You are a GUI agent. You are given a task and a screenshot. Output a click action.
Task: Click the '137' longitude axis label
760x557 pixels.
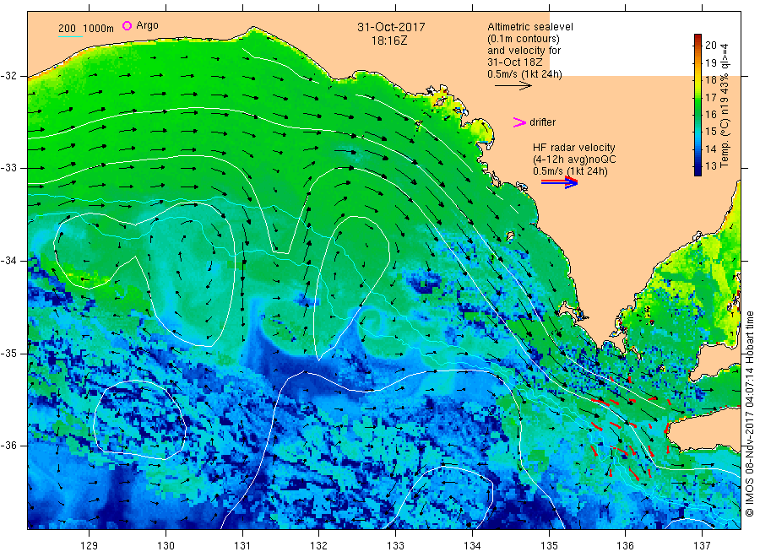(x=702, y=545)
